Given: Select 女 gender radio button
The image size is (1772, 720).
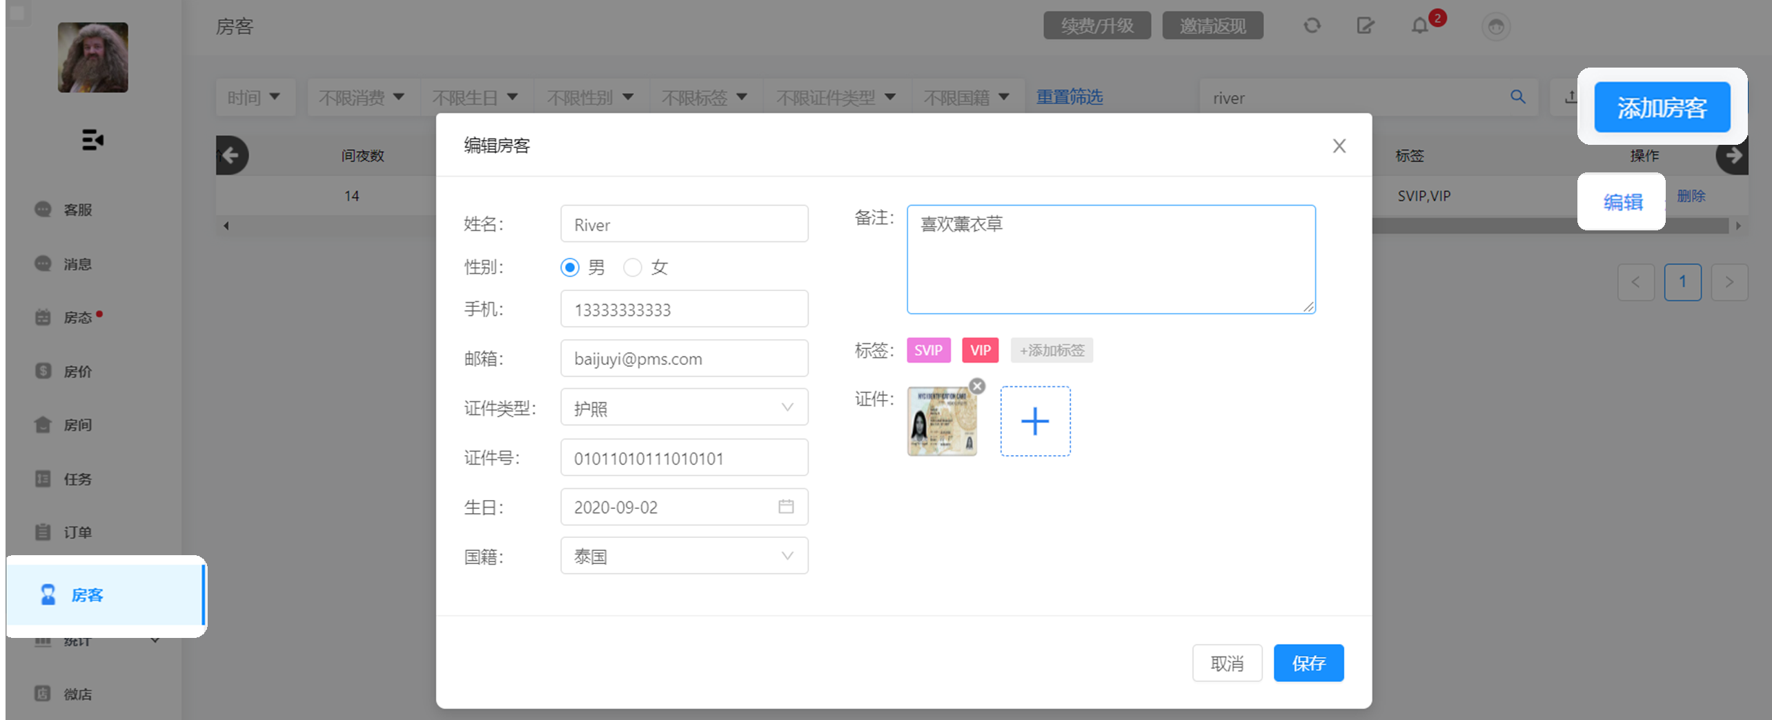Looking at the screenshot, I should (632, 267).
